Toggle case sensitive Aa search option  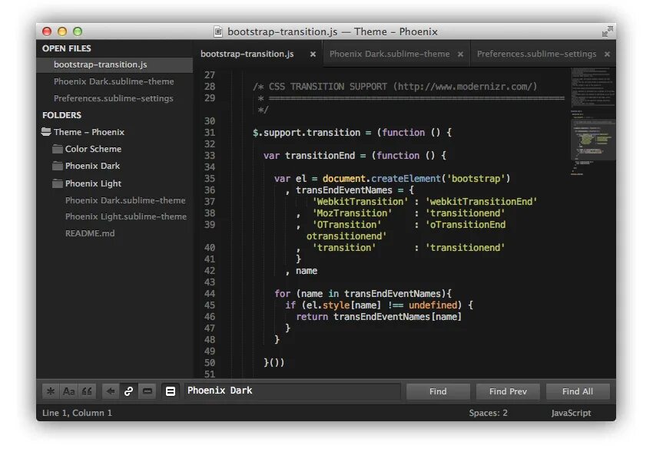click(68, 391)
